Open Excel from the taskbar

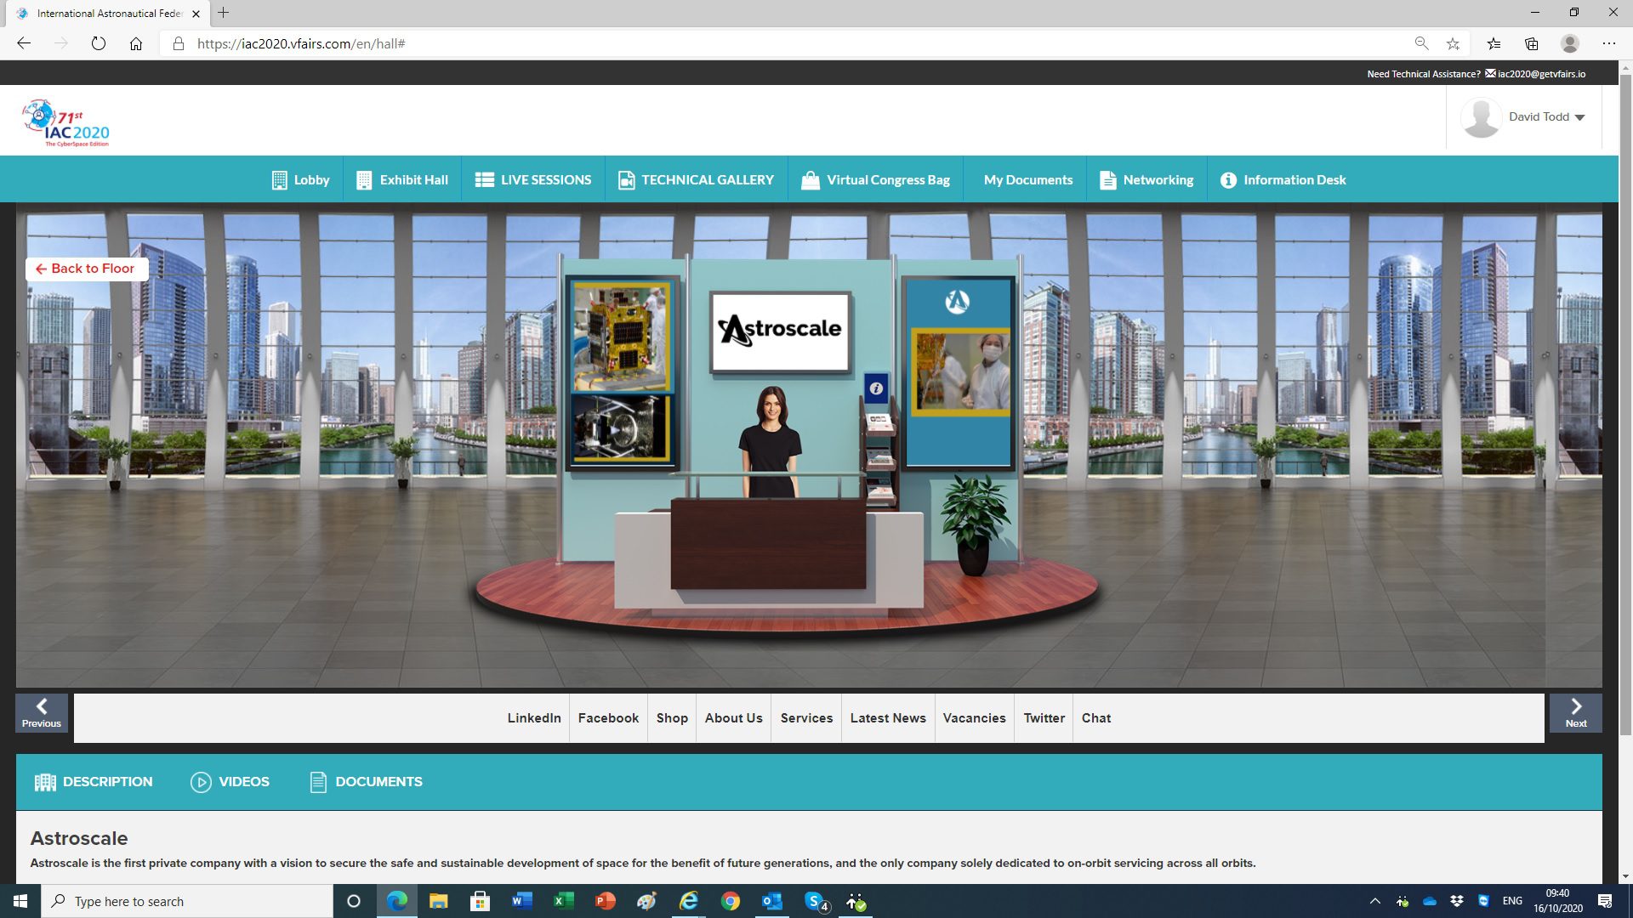563,901
